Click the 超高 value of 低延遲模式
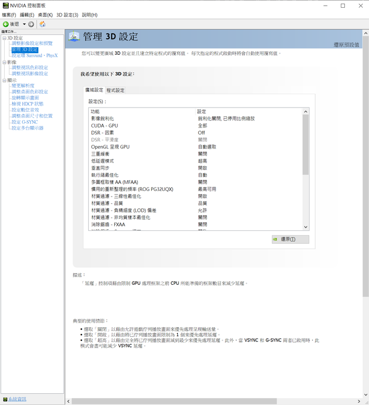 click(202, 161)
